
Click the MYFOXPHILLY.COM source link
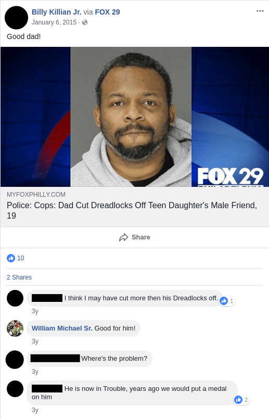point(36,195)
